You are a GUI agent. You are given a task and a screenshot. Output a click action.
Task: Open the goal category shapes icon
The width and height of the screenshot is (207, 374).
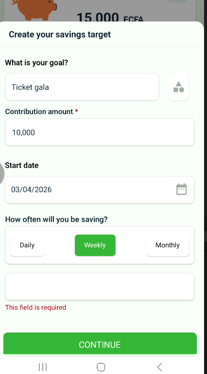tap(178, 87)
